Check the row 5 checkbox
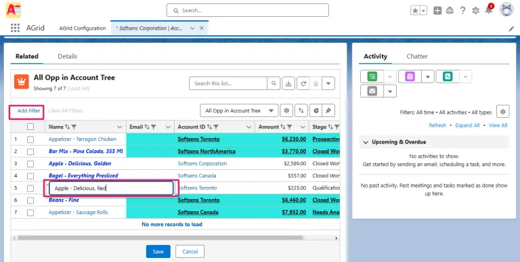Image resolution: width=520 pixels, height=262 pixels. pyautogui.click(x=30, y=188)
